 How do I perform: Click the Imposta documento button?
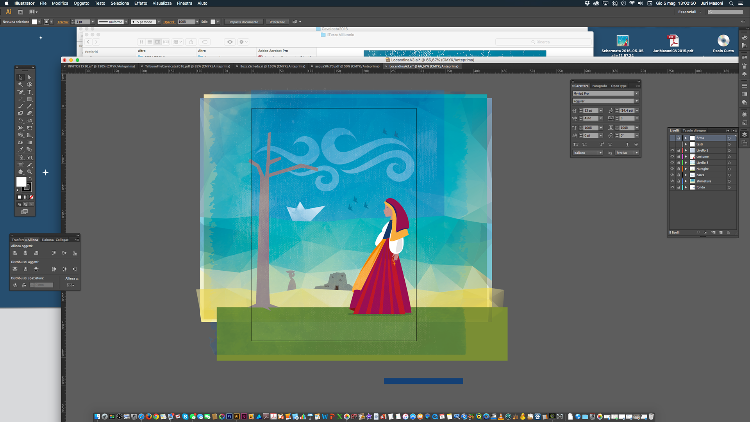(x=244, y=22)
